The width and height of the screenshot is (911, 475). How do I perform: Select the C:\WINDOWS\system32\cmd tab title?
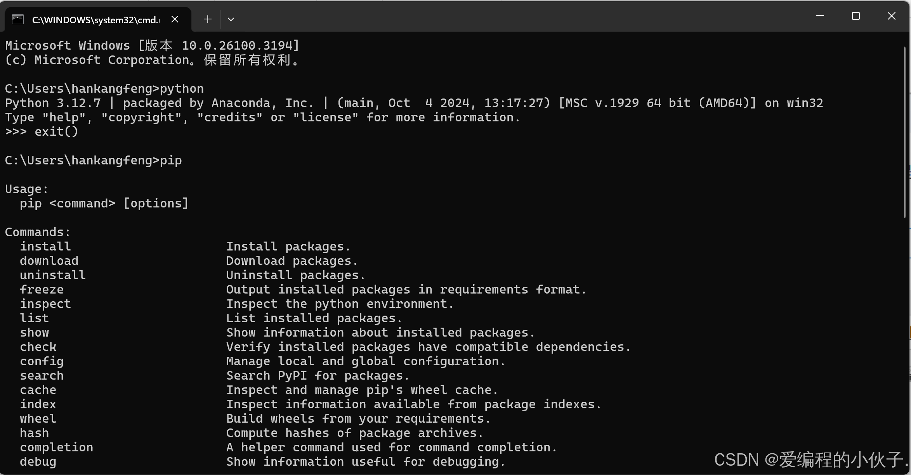(95, 20)
